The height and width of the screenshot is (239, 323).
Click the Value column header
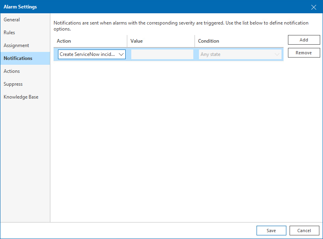point(161,41)
